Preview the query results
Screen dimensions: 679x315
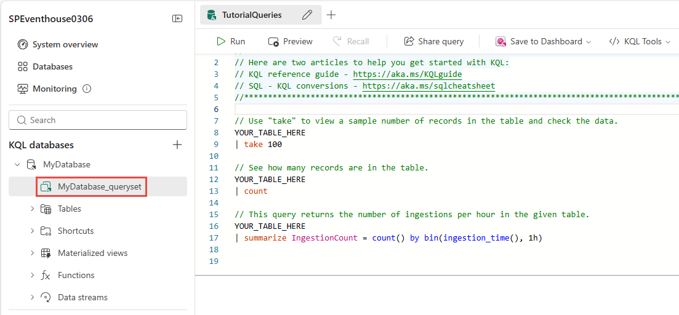click(x=290, y=41)
